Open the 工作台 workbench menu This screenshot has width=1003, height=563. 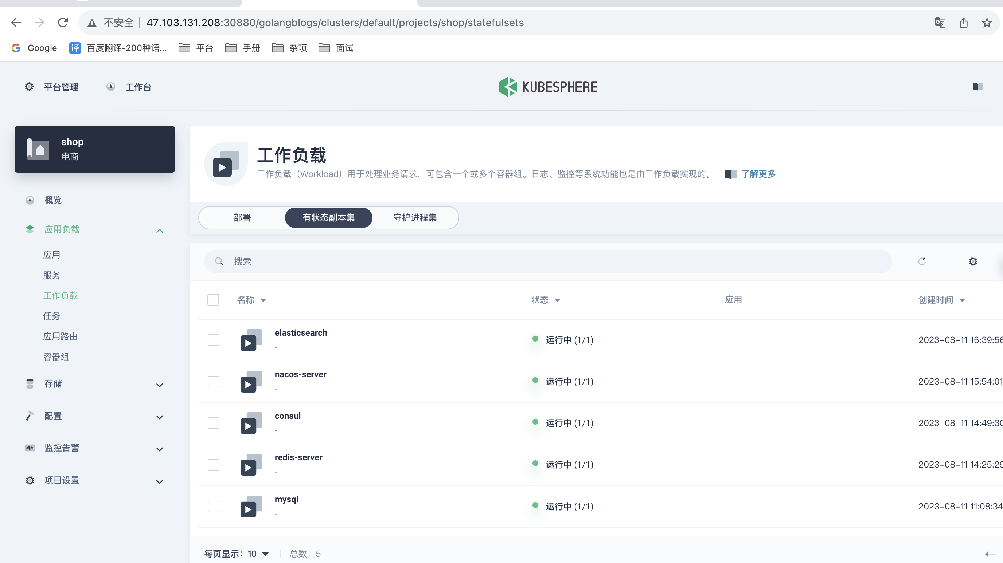(129, 87)
